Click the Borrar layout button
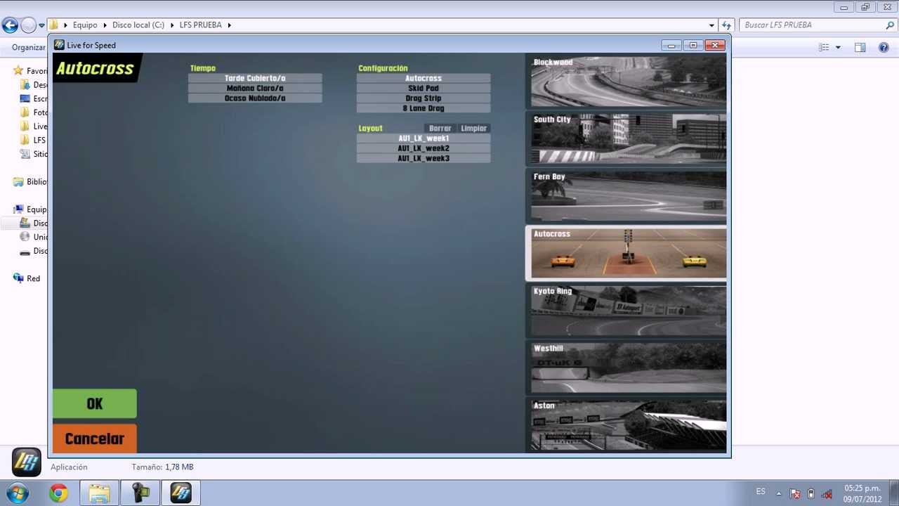 pyautogui.click(x=440, y=129)
